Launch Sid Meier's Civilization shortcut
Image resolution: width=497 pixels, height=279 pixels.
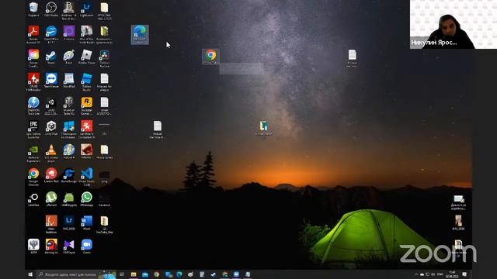(x=86, y=129)
